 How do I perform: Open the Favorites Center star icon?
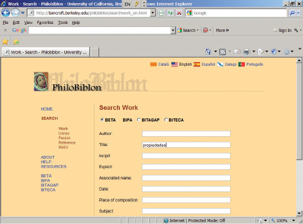(5, 42)
